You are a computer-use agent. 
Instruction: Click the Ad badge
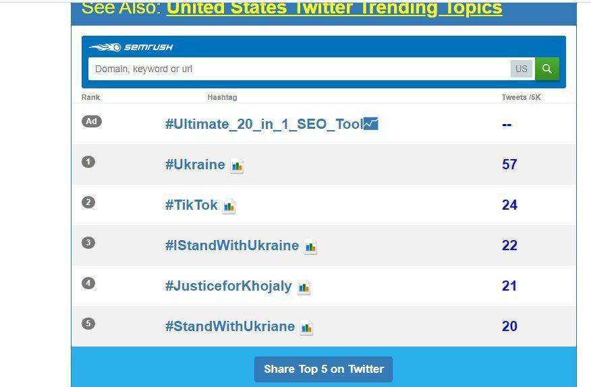(x=92, y=121)
